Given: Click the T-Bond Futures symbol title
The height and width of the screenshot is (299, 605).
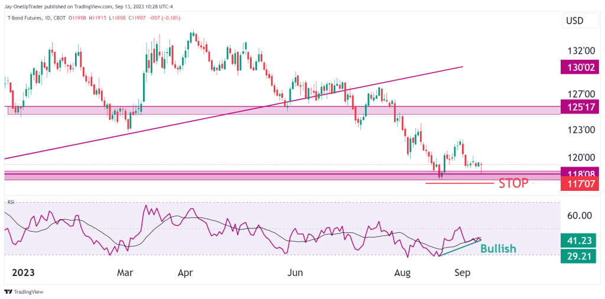Looking at the screenshot, I should click(x=24, y=18).
